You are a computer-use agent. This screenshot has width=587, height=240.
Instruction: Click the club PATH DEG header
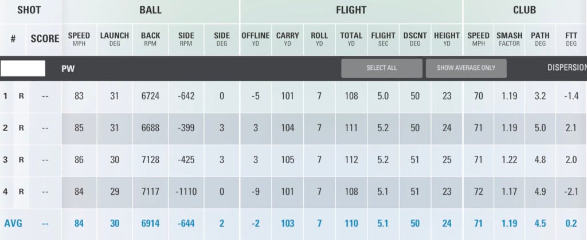click(x=540, y=38)
